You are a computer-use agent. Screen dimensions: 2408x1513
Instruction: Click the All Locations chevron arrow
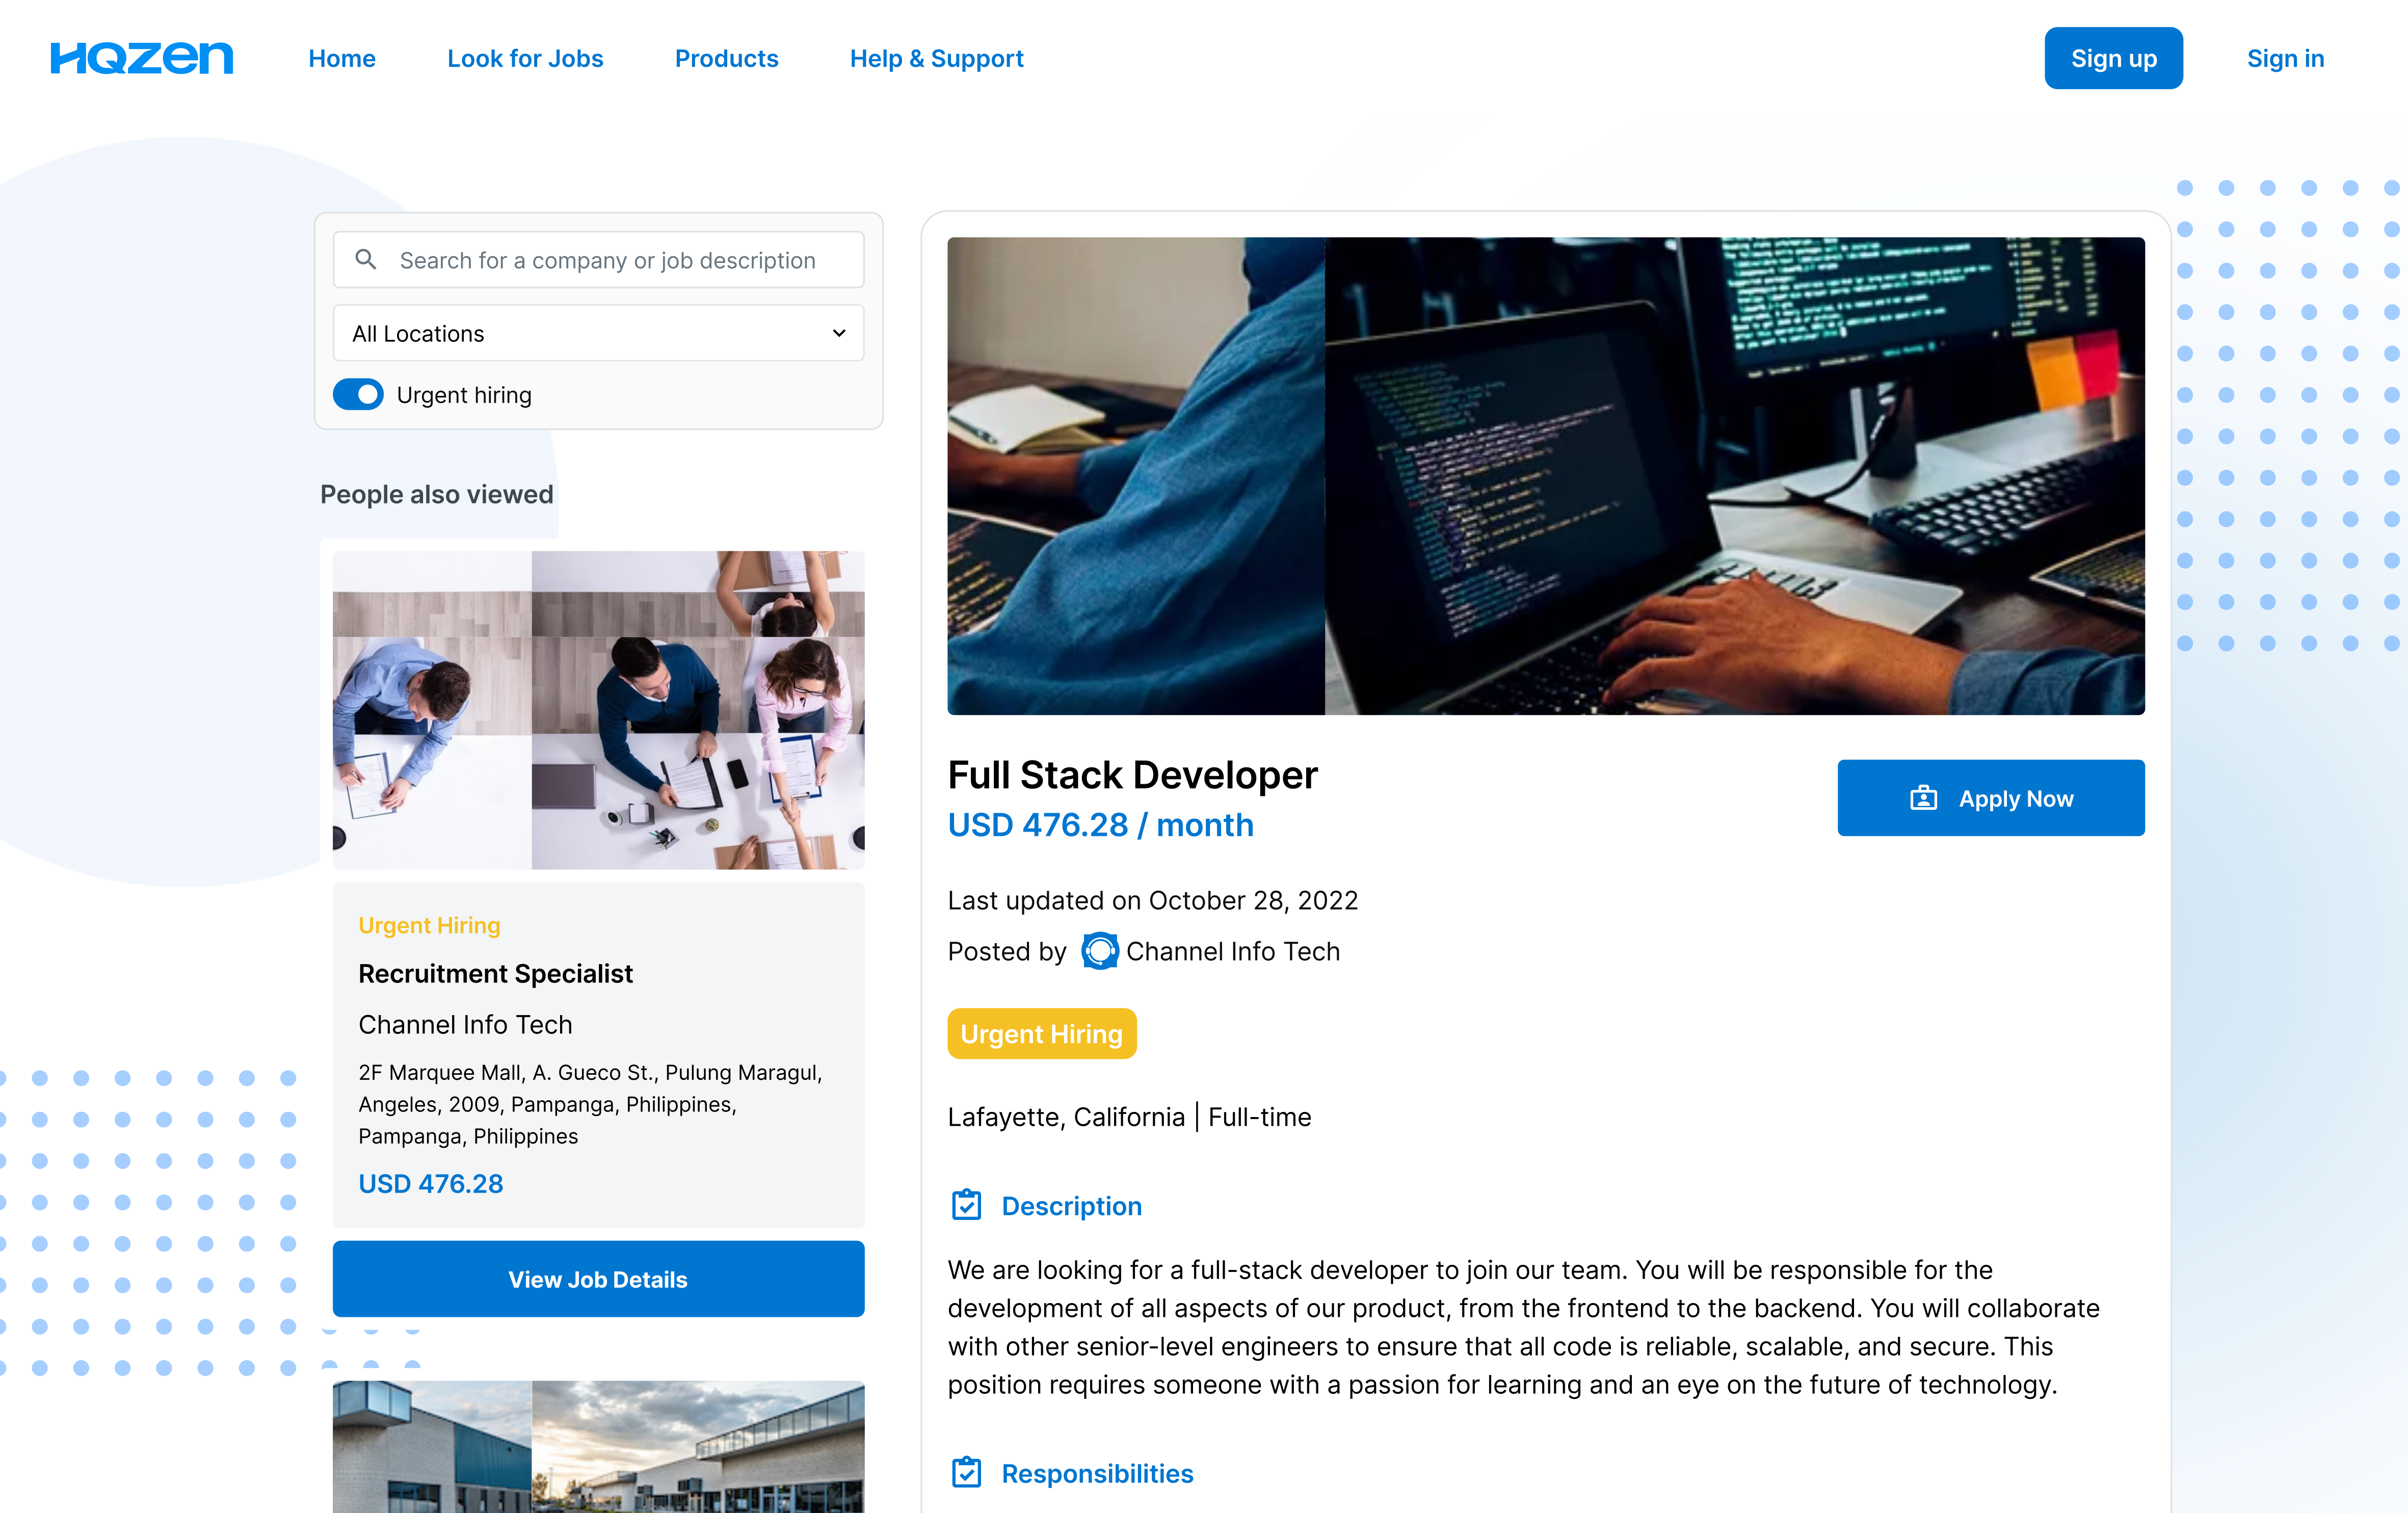tap(839, 333)
